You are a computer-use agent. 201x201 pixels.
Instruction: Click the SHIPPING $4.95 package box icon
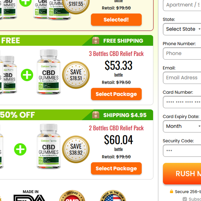click(96, 115)
